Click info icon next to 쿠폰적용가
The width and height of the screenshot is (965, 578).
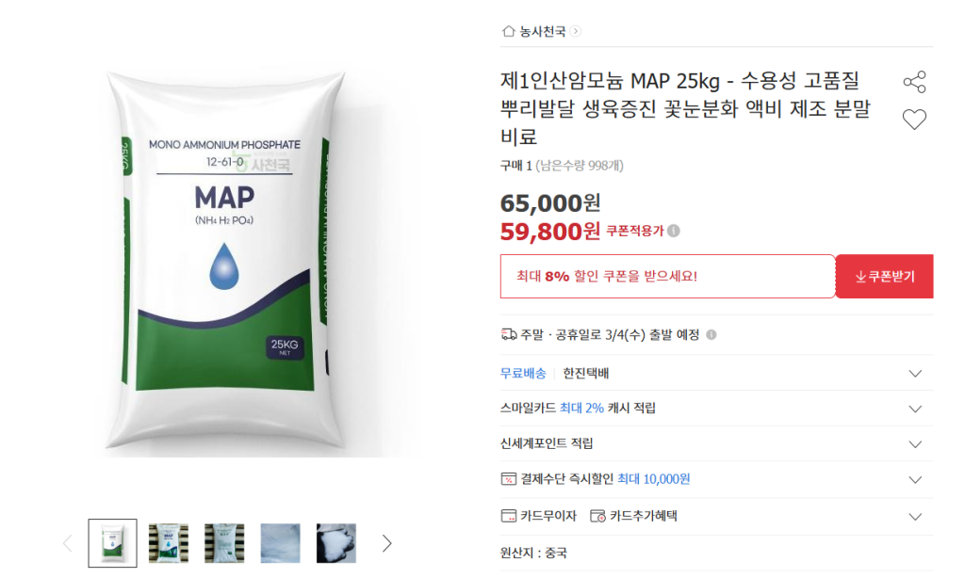point(674,231)
